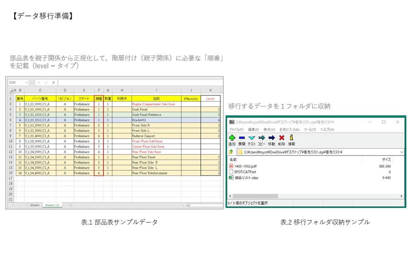Viewport: 413px width, 264px height.
Task: Click the Excel formula bar enter checkmark
Action: (46, 82)
